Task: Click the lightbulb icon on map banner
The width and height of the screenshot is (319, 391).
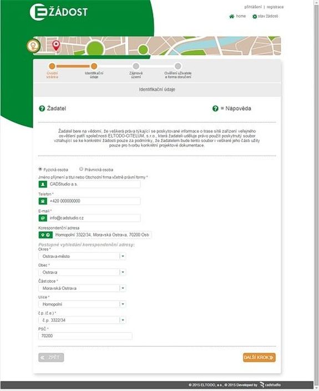Action: (x=33, y=46)
